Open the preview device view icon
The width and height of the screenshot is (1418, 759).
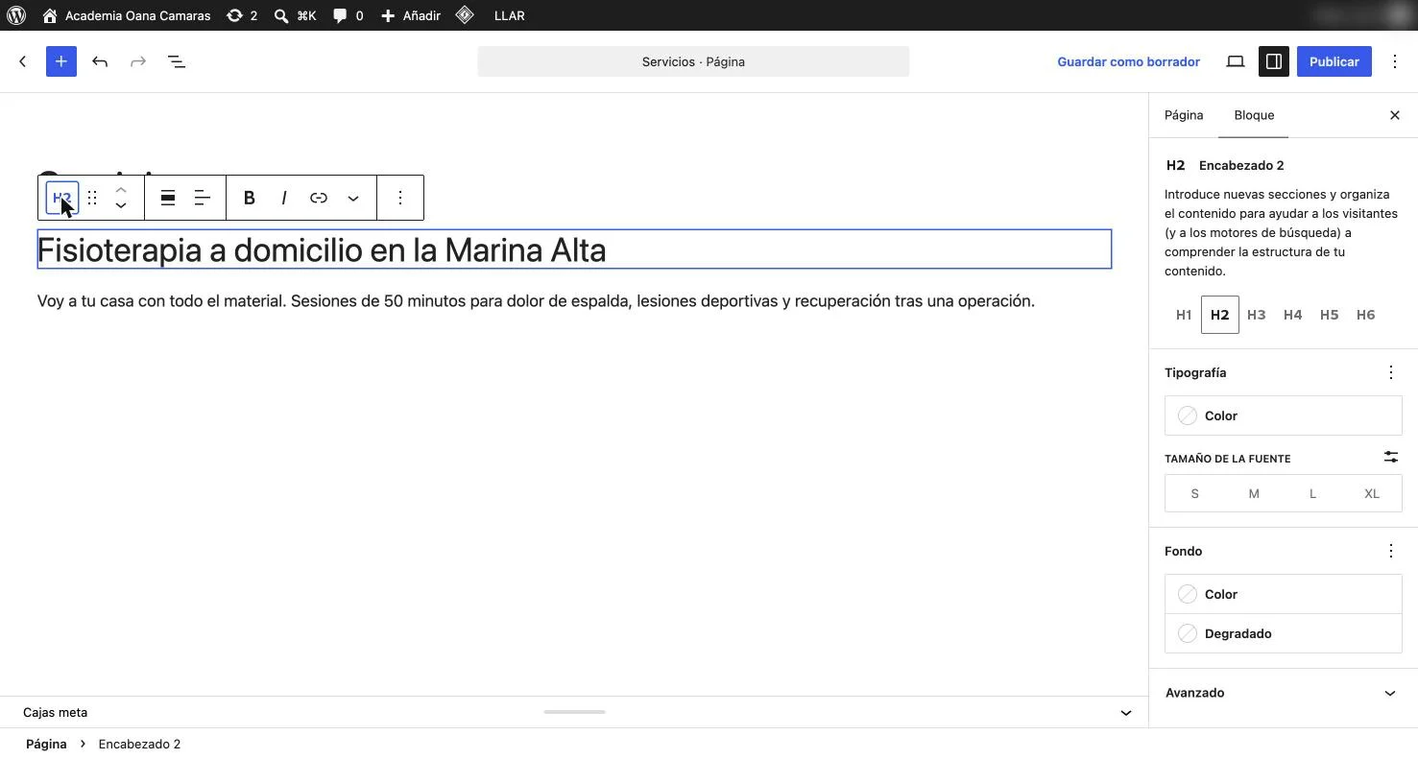[x=1236, y=61]
